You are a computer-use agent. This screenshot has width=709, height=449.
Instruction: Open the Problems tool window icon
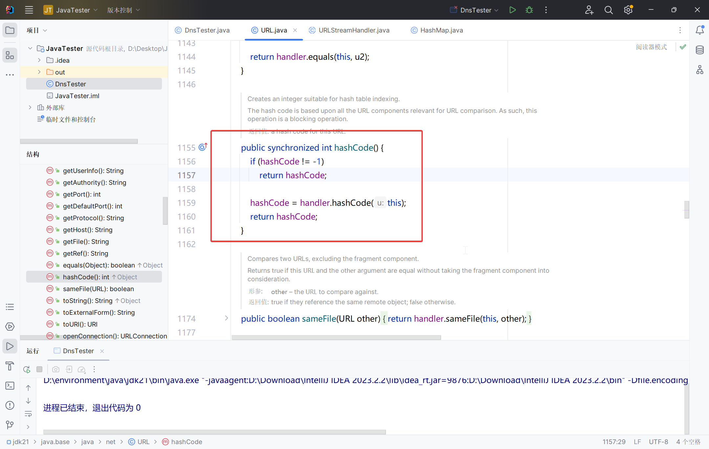10,405
